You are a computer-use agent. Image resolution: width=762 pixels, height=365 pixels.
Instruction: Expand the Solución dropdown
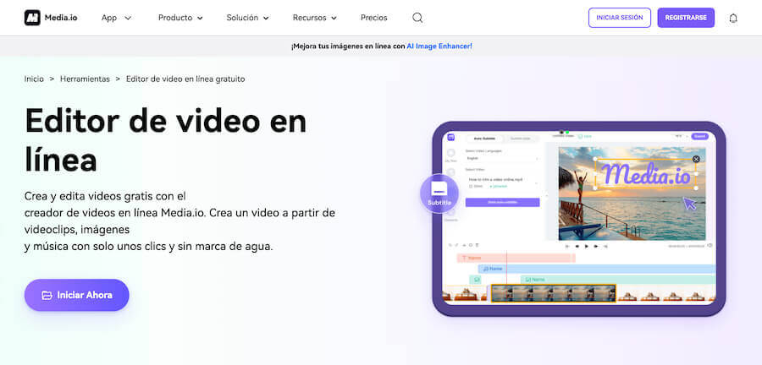tap(247, 18)
